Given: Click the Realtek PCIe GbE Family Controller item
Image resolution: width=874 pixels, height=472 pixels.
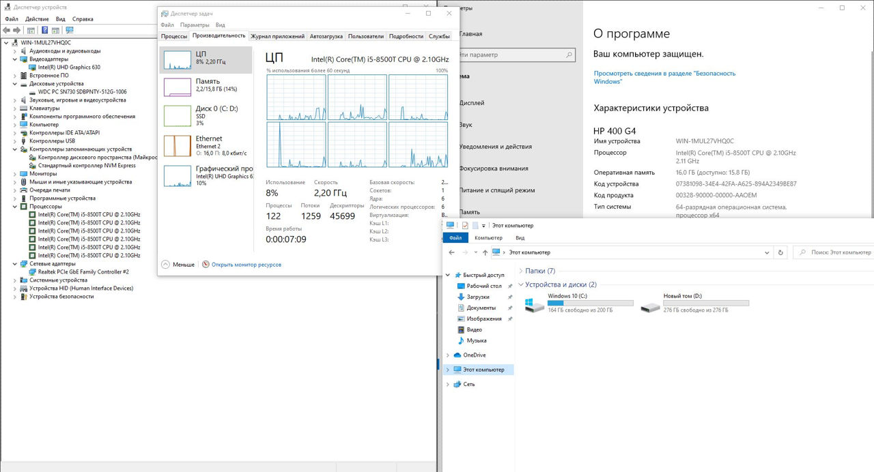Looking at the screenshot, I should click(x=79, y=272).
